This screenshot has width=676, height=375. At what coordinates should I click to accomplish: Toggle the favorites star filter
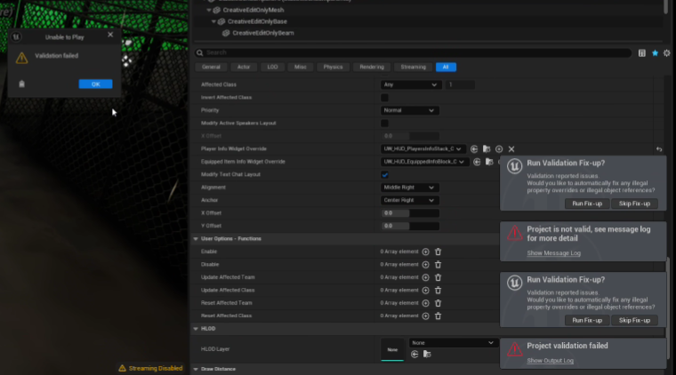click(x=655, y=53)
